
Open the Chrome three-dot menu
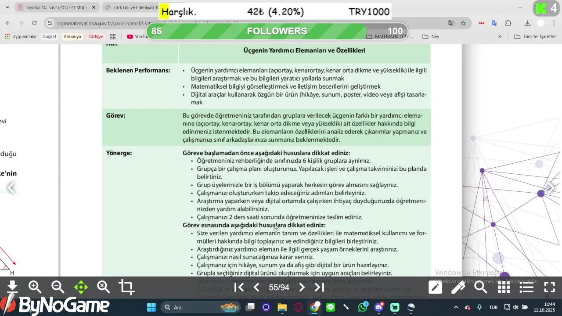(554, 23)
